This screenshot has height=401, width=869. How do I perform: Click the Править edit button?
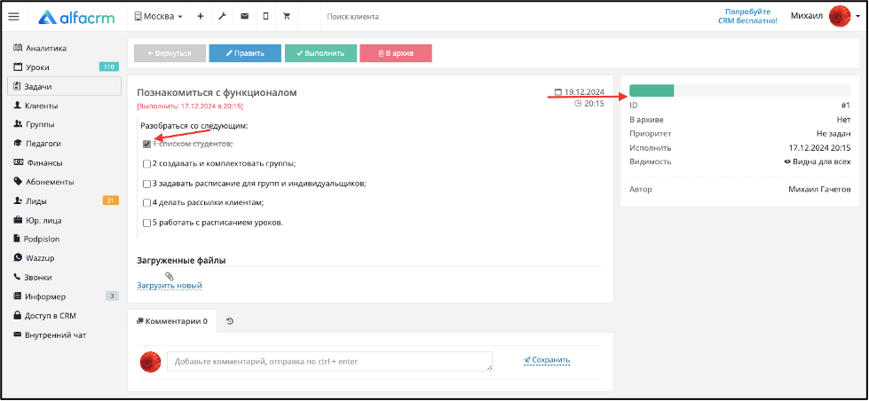coord(245,53)
